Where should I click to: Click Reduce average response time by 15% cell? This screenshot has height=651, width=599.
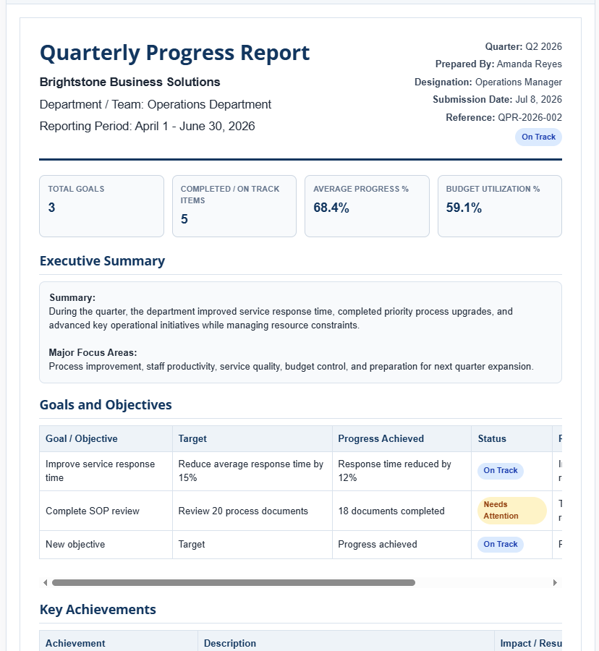pyautogui.click(x=252, y=471)
